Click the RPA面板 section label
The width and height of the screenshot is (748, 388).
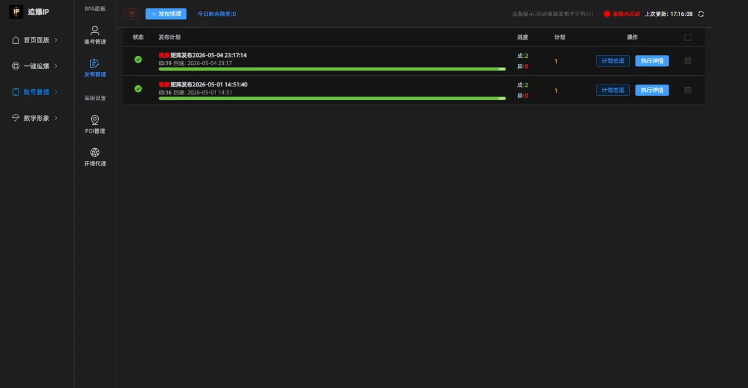[95, 9]
